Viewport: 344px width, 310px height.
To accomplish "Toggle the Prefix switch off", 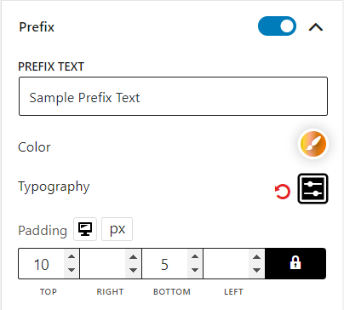I will pos(277,26).
